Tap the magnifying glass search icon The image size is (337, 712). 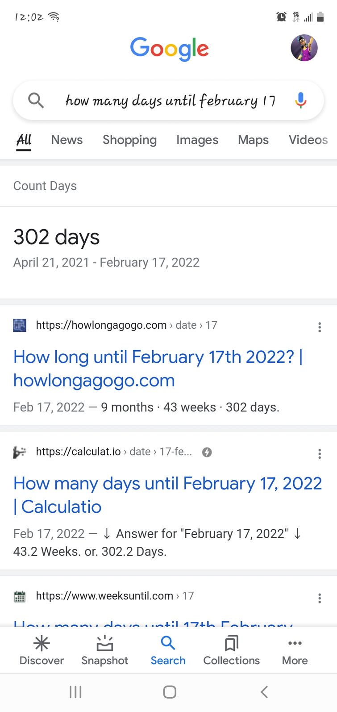point(36,101)
